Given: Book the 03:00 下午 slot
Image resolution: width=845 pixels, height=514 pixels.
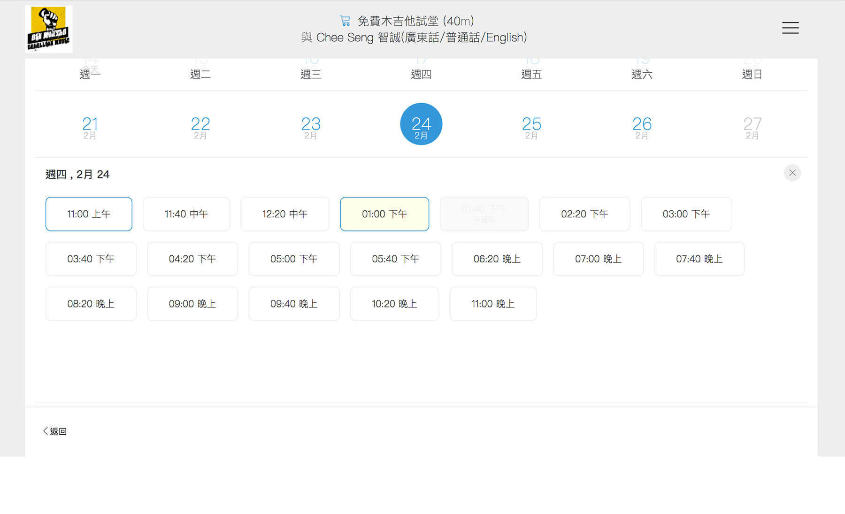Looking at the screenshot, I should pos(686,214).
